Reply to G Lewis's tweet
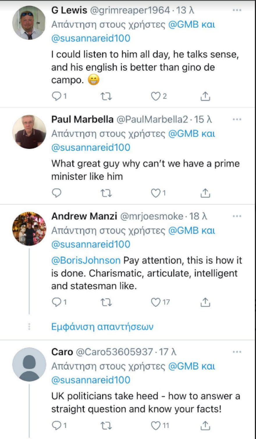The width and height of the screenshot is (256, 439). click(x=56, y=96)
